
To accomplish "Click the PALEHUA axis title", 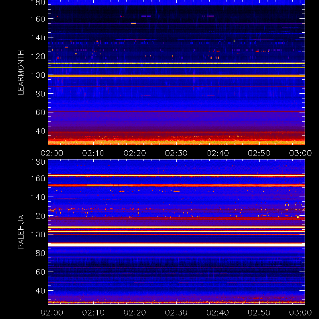I will pyautogui.click(x=21, y=232).
